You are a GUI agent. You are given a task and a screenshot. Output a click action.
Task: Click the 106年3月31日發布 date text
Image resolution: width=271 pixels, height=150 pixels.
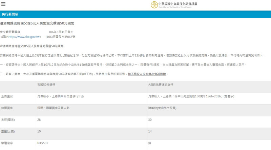[61, 32]
